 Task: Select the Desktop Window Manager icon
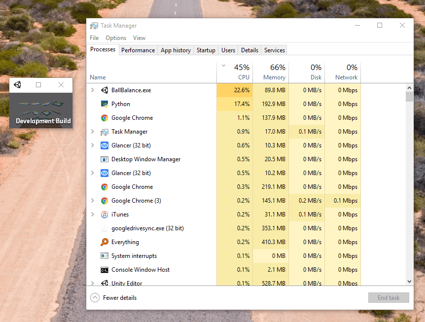[x=105, y=159]
